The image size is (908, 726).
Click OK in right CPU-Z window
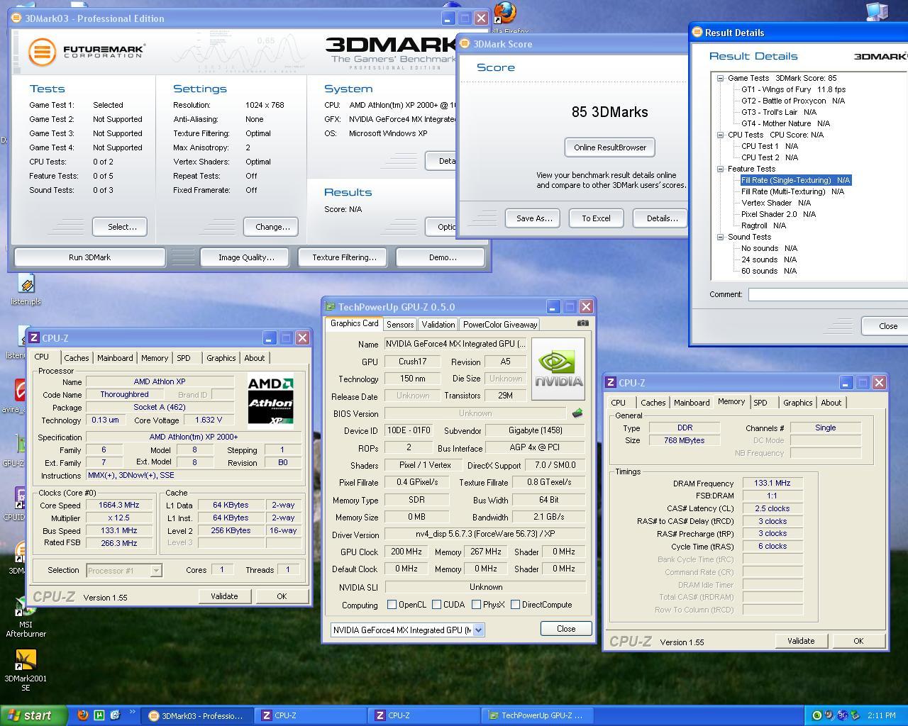(x=858, y=641)
